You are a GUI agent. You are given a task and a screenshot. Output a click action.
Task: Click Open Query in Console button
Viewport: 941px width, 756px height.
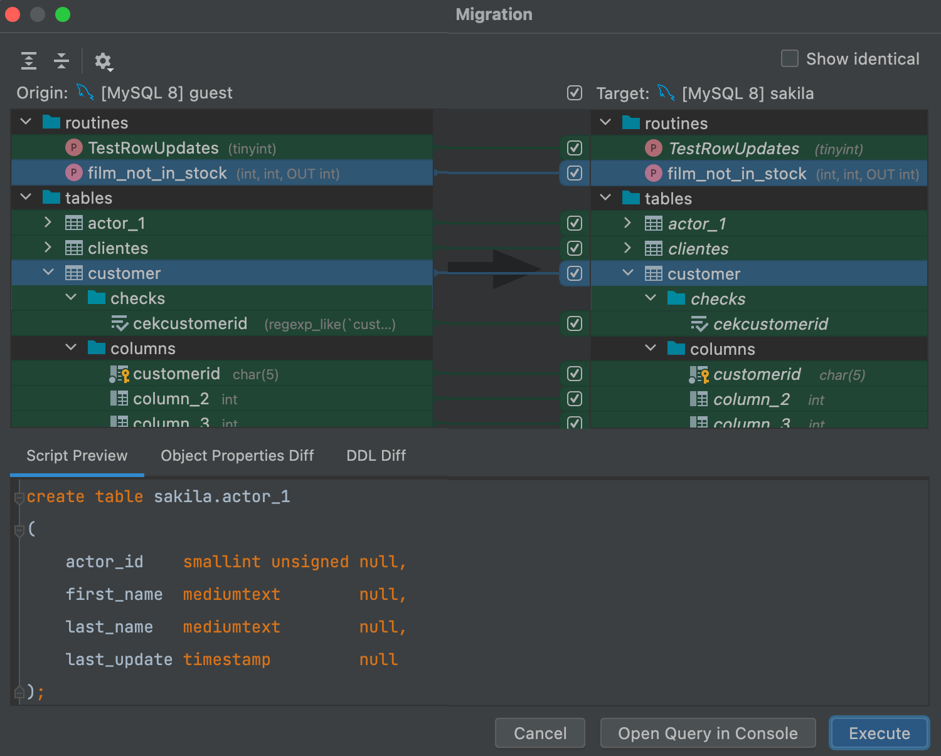click(708, 733)
